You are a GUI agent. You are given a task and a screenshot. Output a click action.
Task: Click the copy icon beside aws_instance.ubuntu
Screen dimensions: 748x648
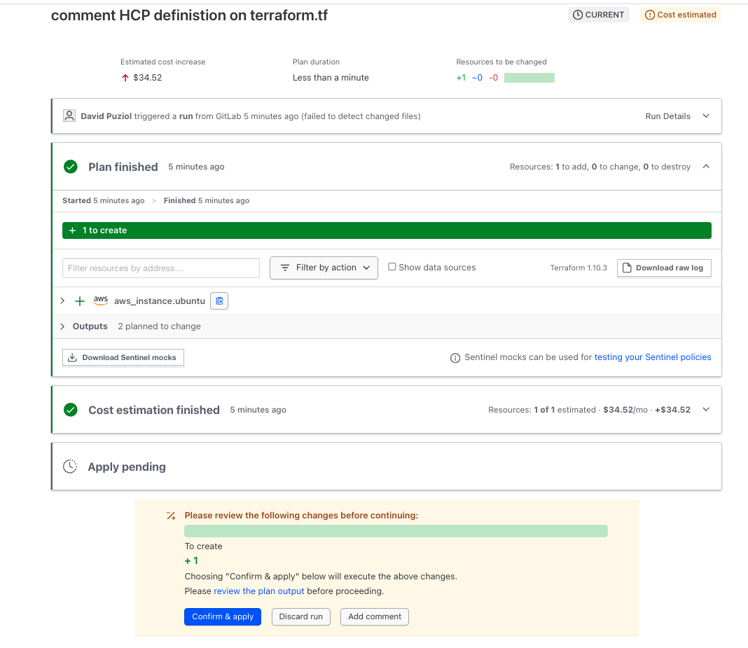pyautogui.click(x=219, y=301)
